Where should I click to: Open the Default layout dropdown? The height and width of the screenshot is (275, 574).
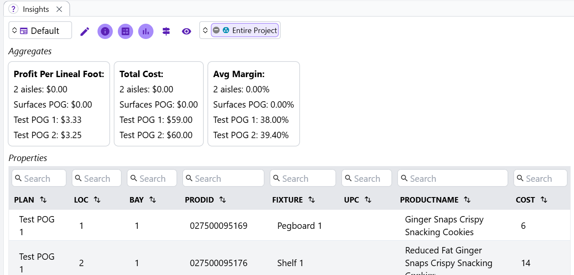40,31
